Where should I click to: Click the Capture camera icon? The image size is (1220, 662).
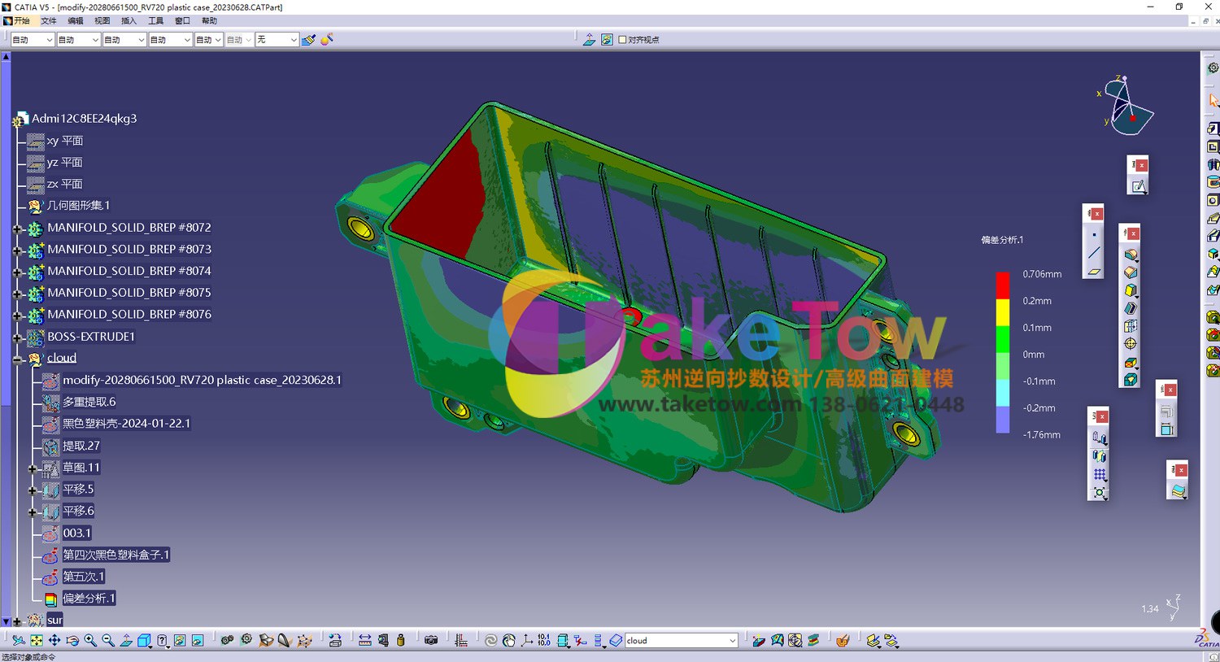(431, 641)
